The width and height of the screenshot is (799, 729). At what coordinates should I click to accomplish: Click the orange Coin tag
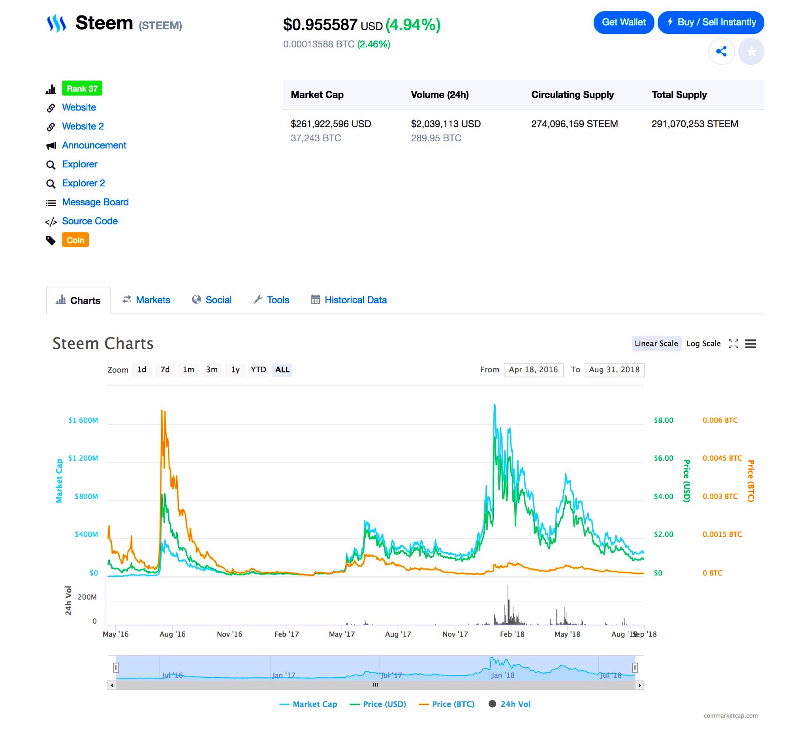coord(75,240)
